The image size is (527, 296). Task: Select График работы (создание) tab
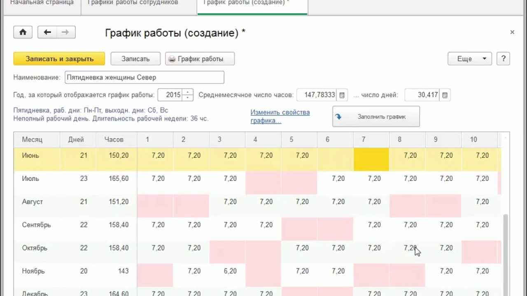click(x=252, y=3)
